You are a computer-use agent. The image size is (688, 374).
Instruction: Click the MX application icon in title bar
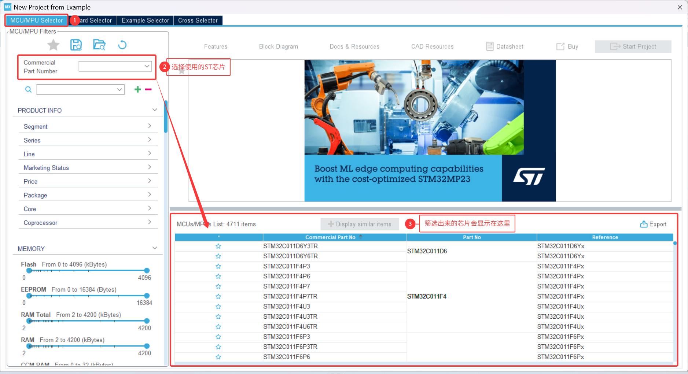[8, 7]
